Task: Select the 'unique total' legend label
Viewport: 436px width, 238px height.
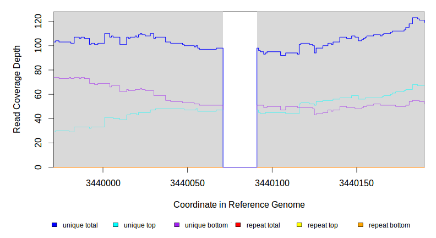Action: [x=80, y=225]
